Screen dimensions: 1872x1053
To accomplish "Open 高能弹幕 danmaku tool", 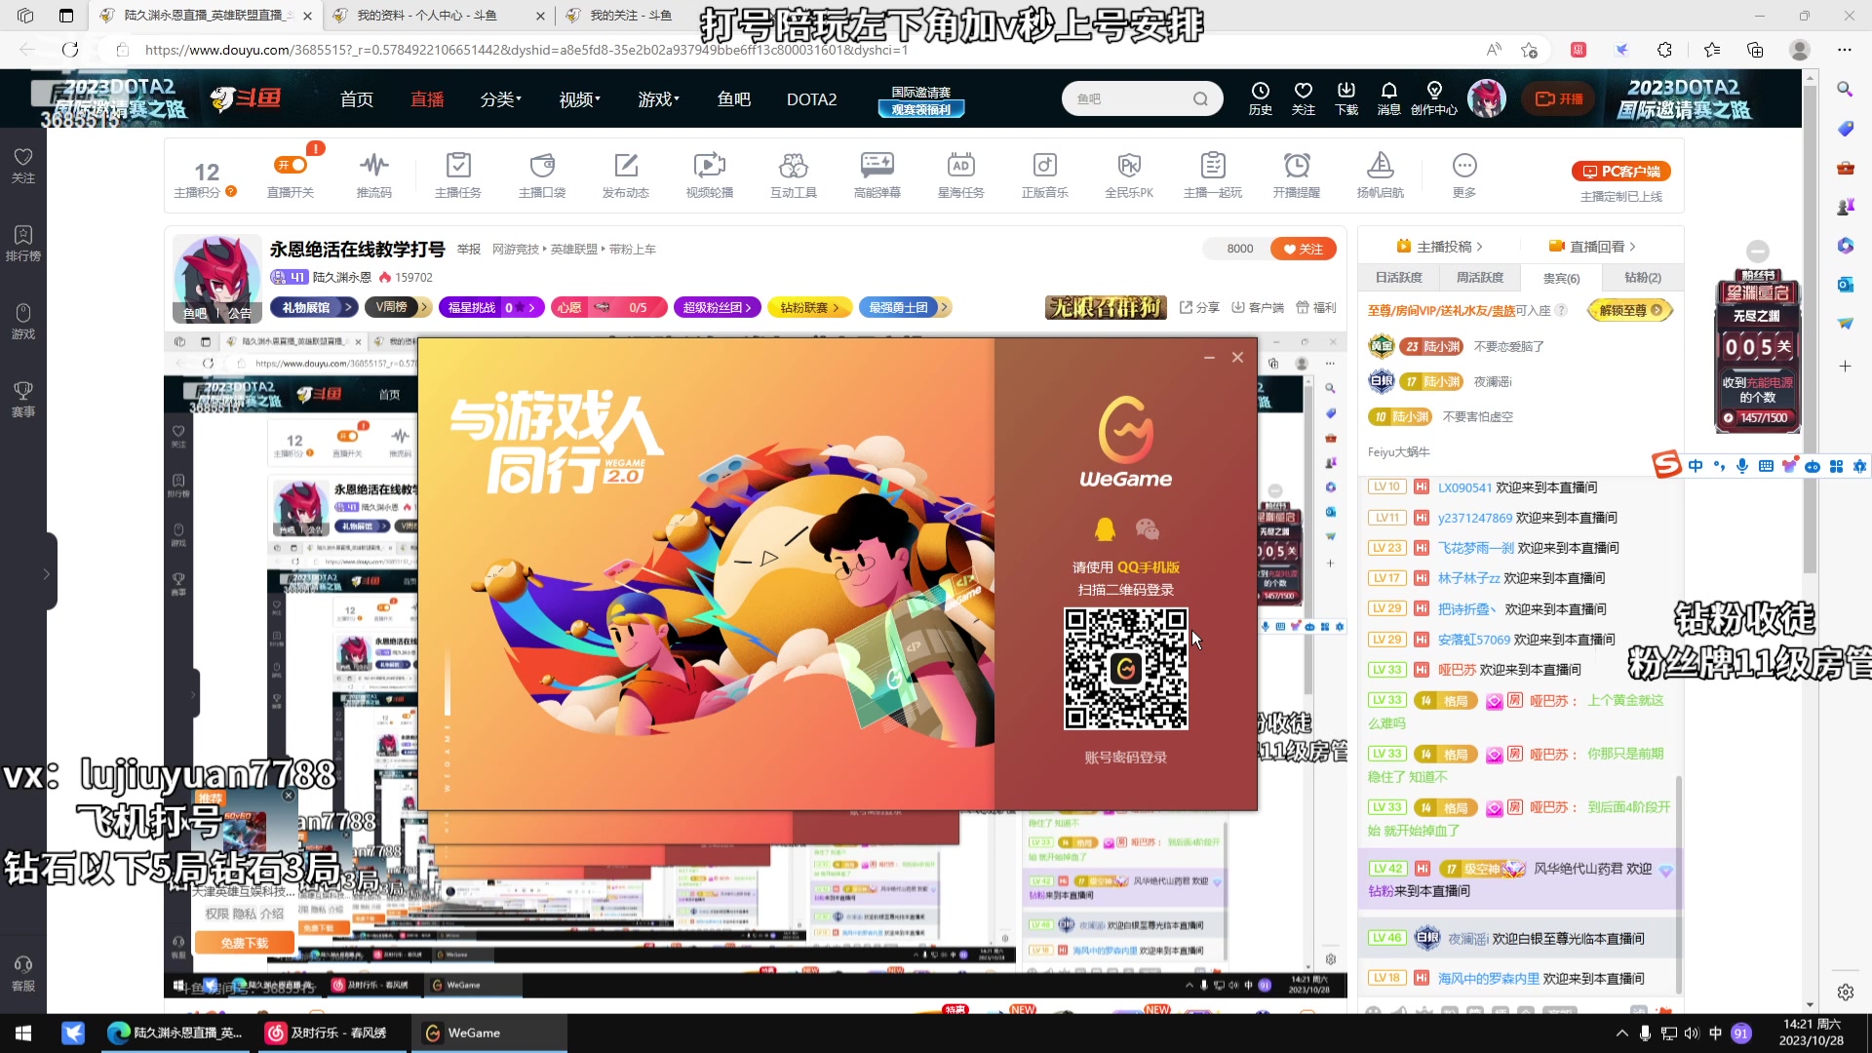I will coord(877,175).
